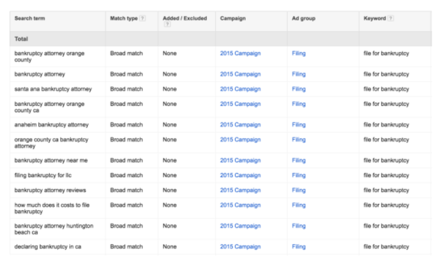Screen dimensions: 440x266
Task: Open Filing ad group in huntington beach row
Action: click(299, 226)
